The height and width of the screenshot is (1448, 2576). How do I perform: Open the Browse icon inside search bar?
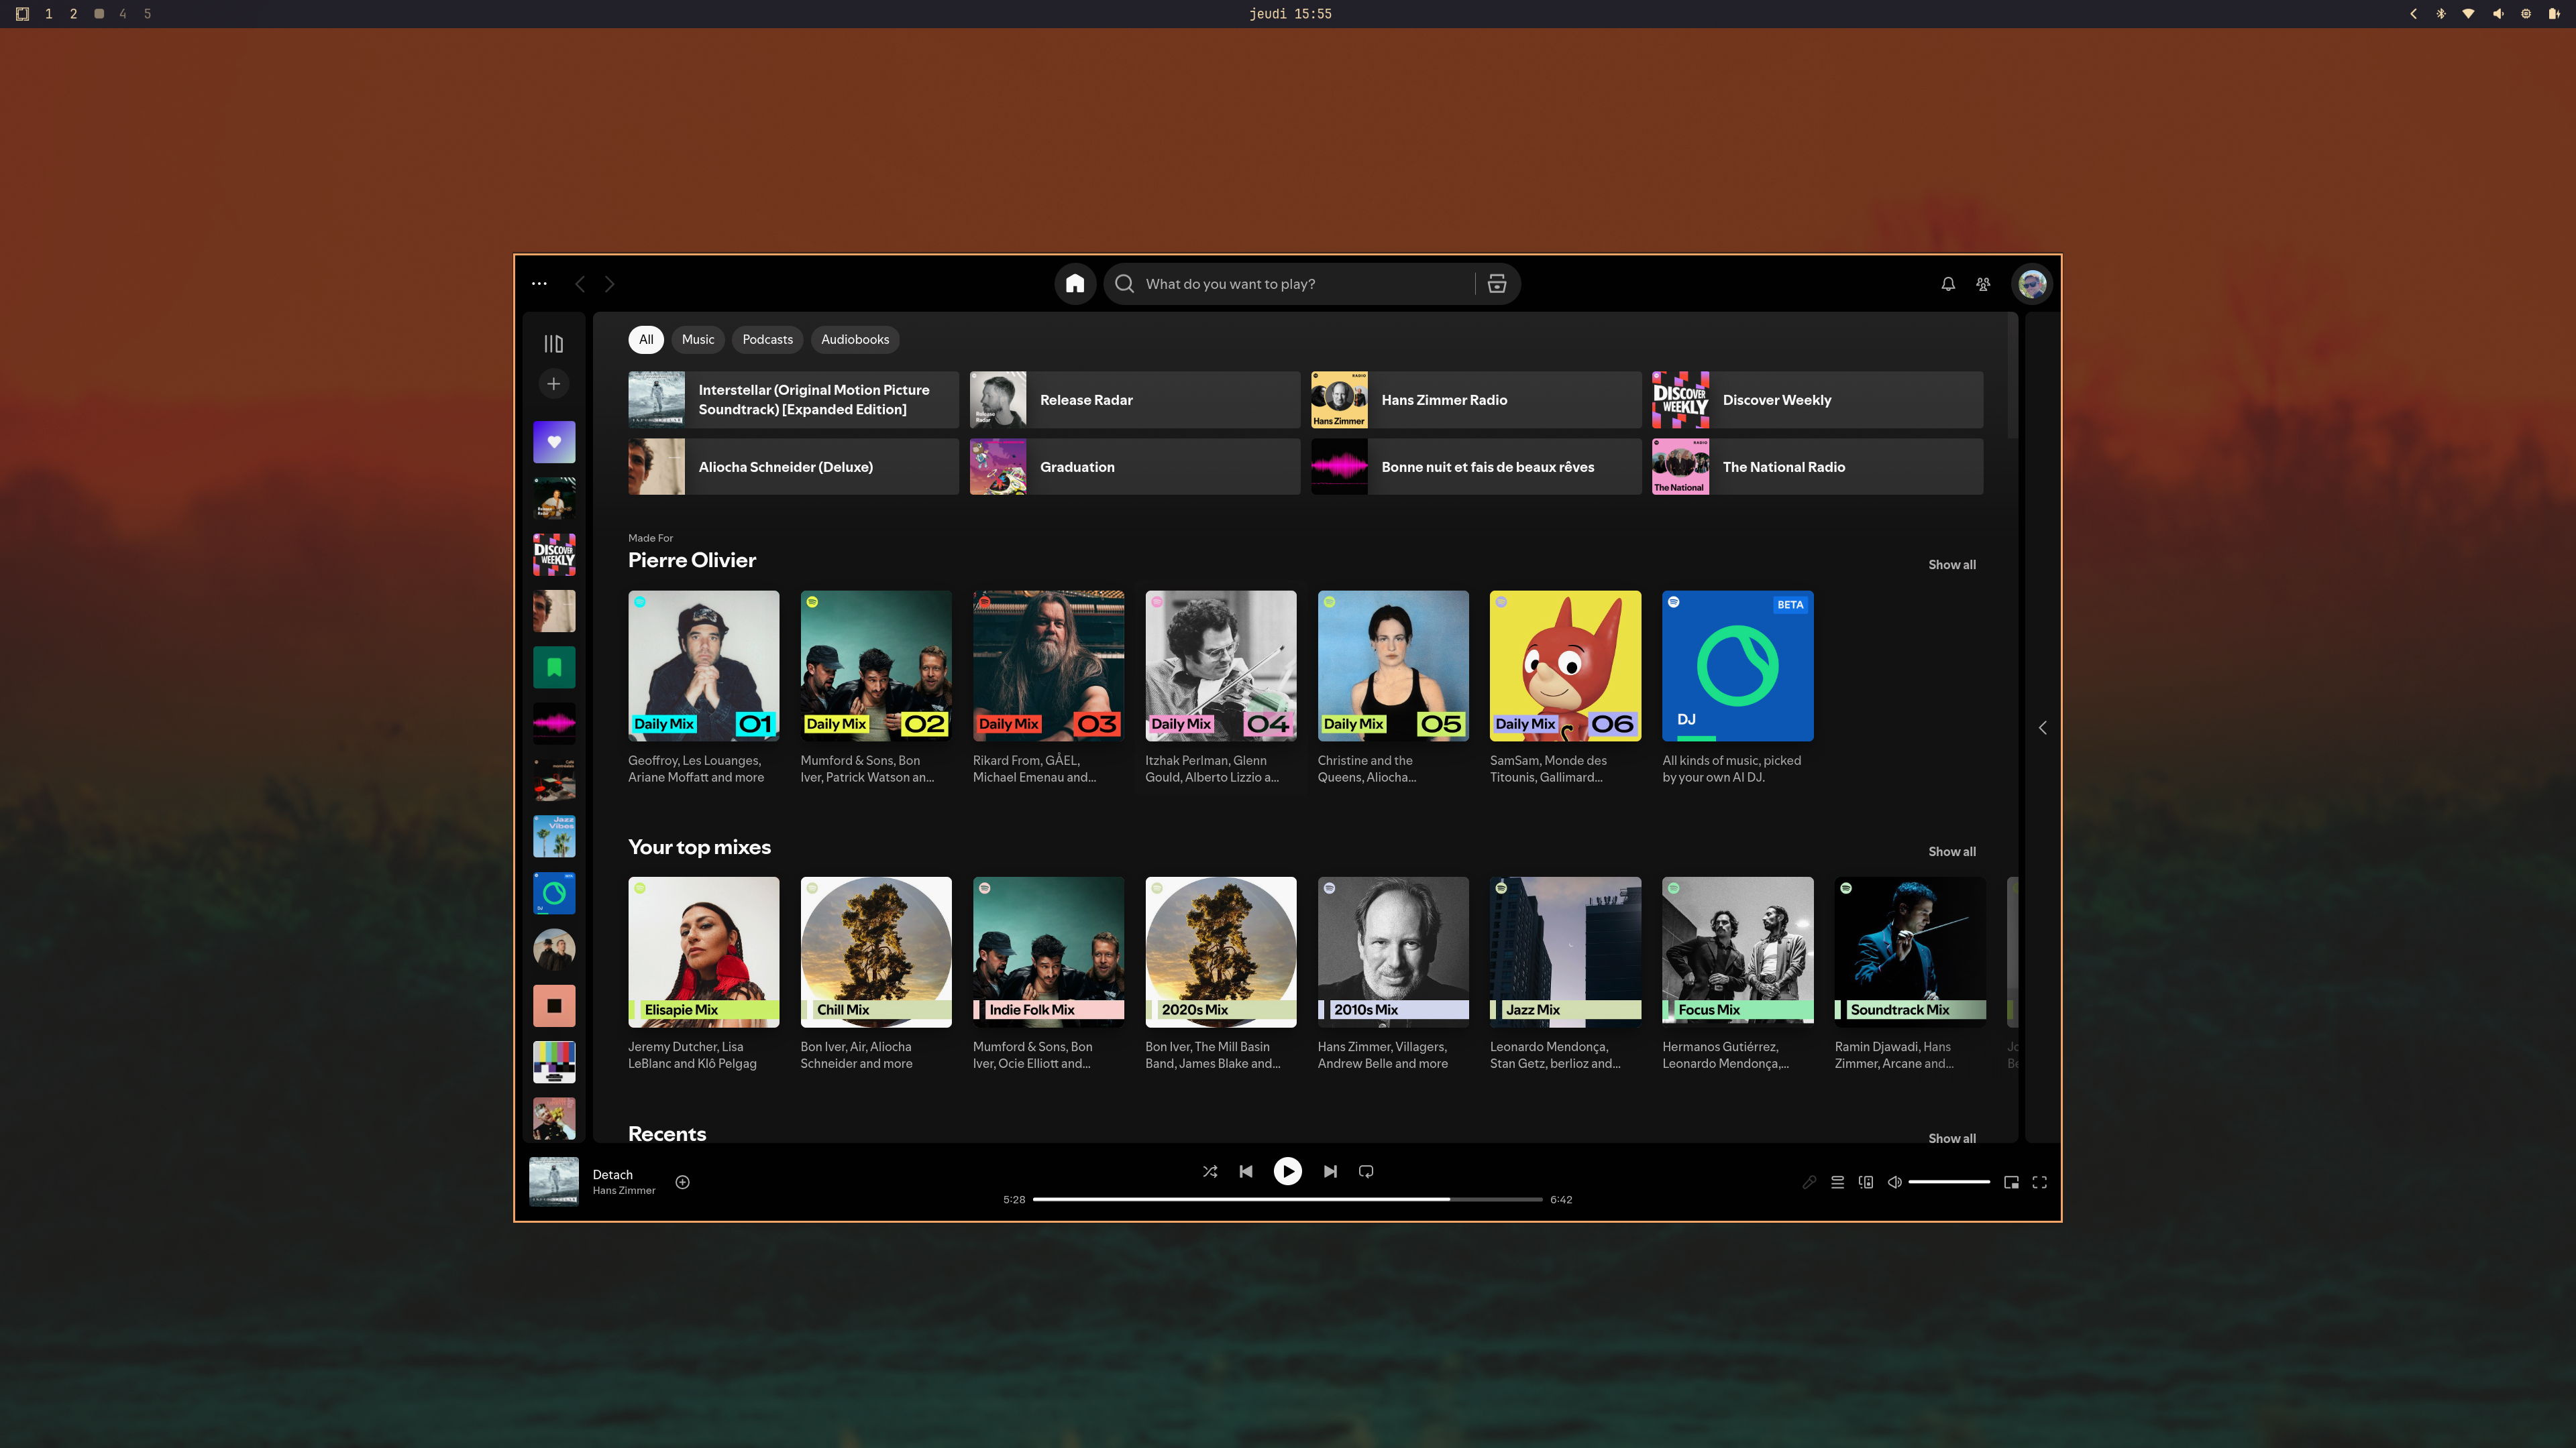(1497, 284)
